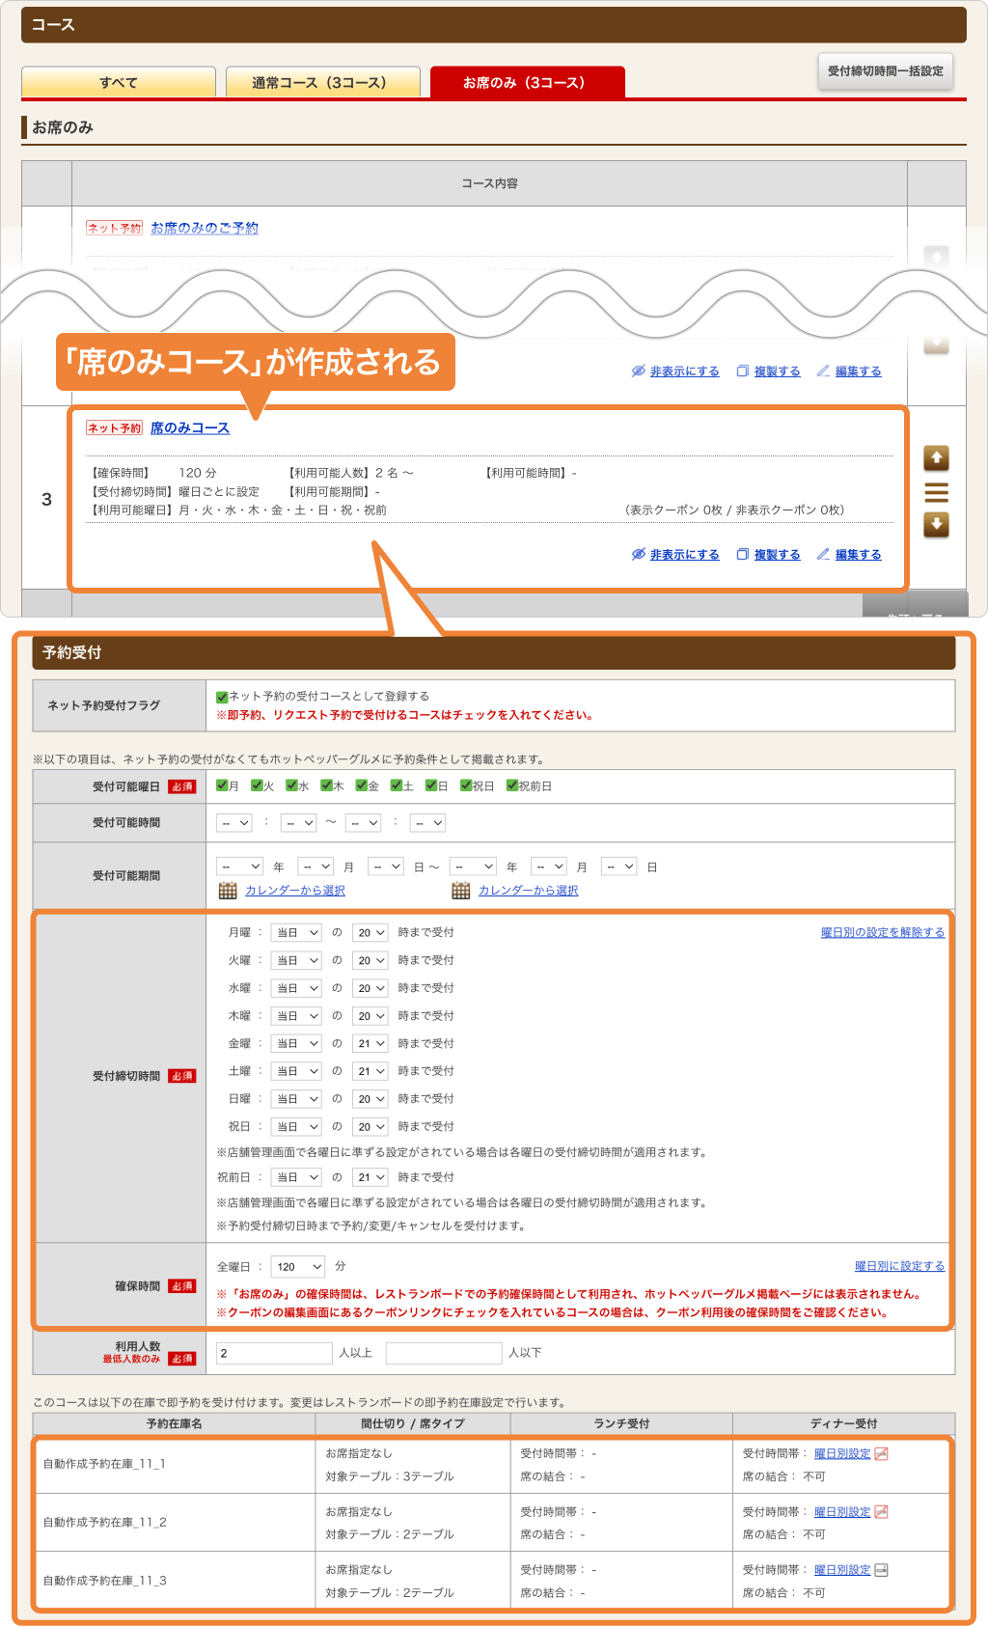This screenshot has width=988, height=1626.
Task: Click the minimum 人以上 input field
Action: (274, 1353)
